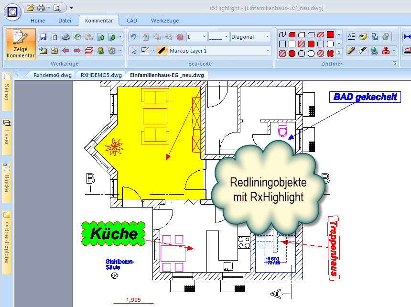Click the blue floppy disk save icon
Screen dimensions: 411x307
point(43,37)
